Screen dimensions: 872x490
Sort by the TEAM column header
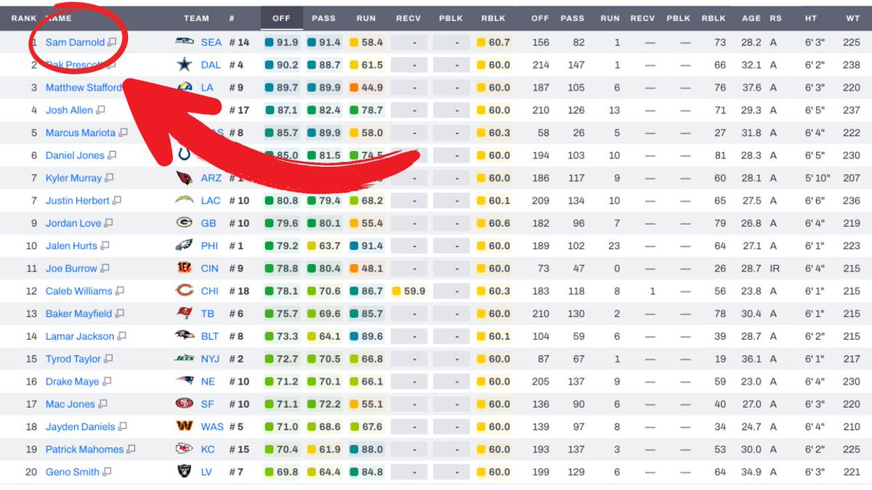(x=196, y=18)
